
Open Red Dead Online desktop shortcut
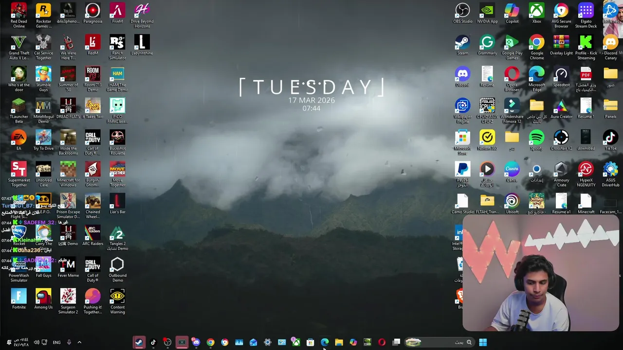point(18,15)
